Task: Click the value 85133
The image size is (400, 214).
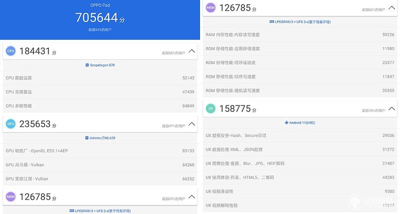Action: [x=188, y=151]
